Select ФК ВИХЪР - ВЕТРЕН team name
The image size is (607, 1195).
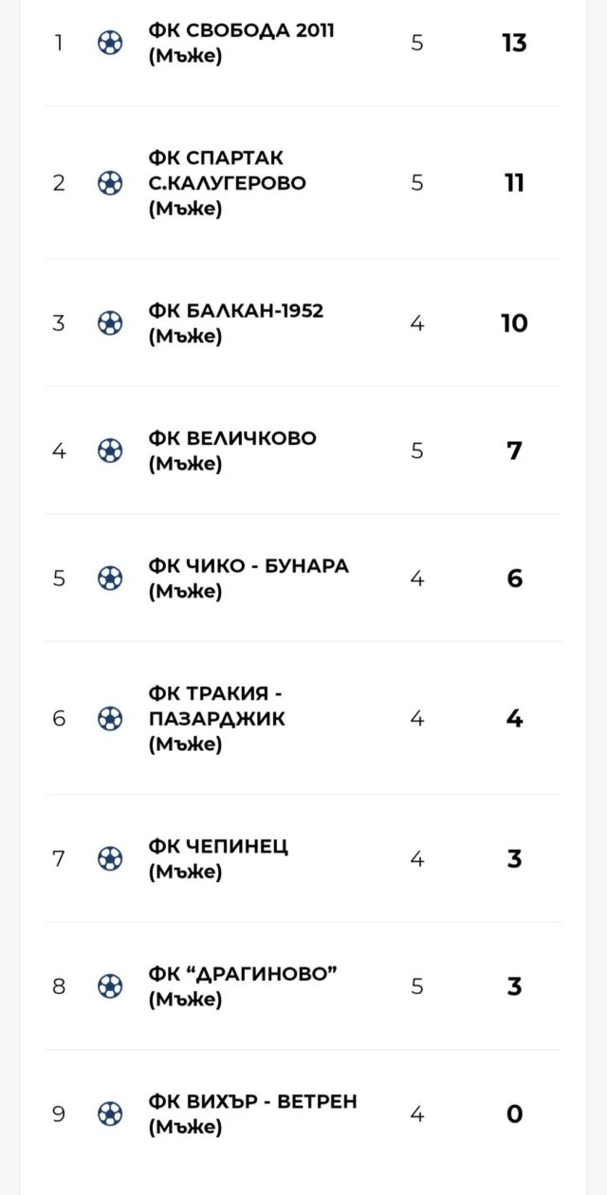pos(252,1113)
